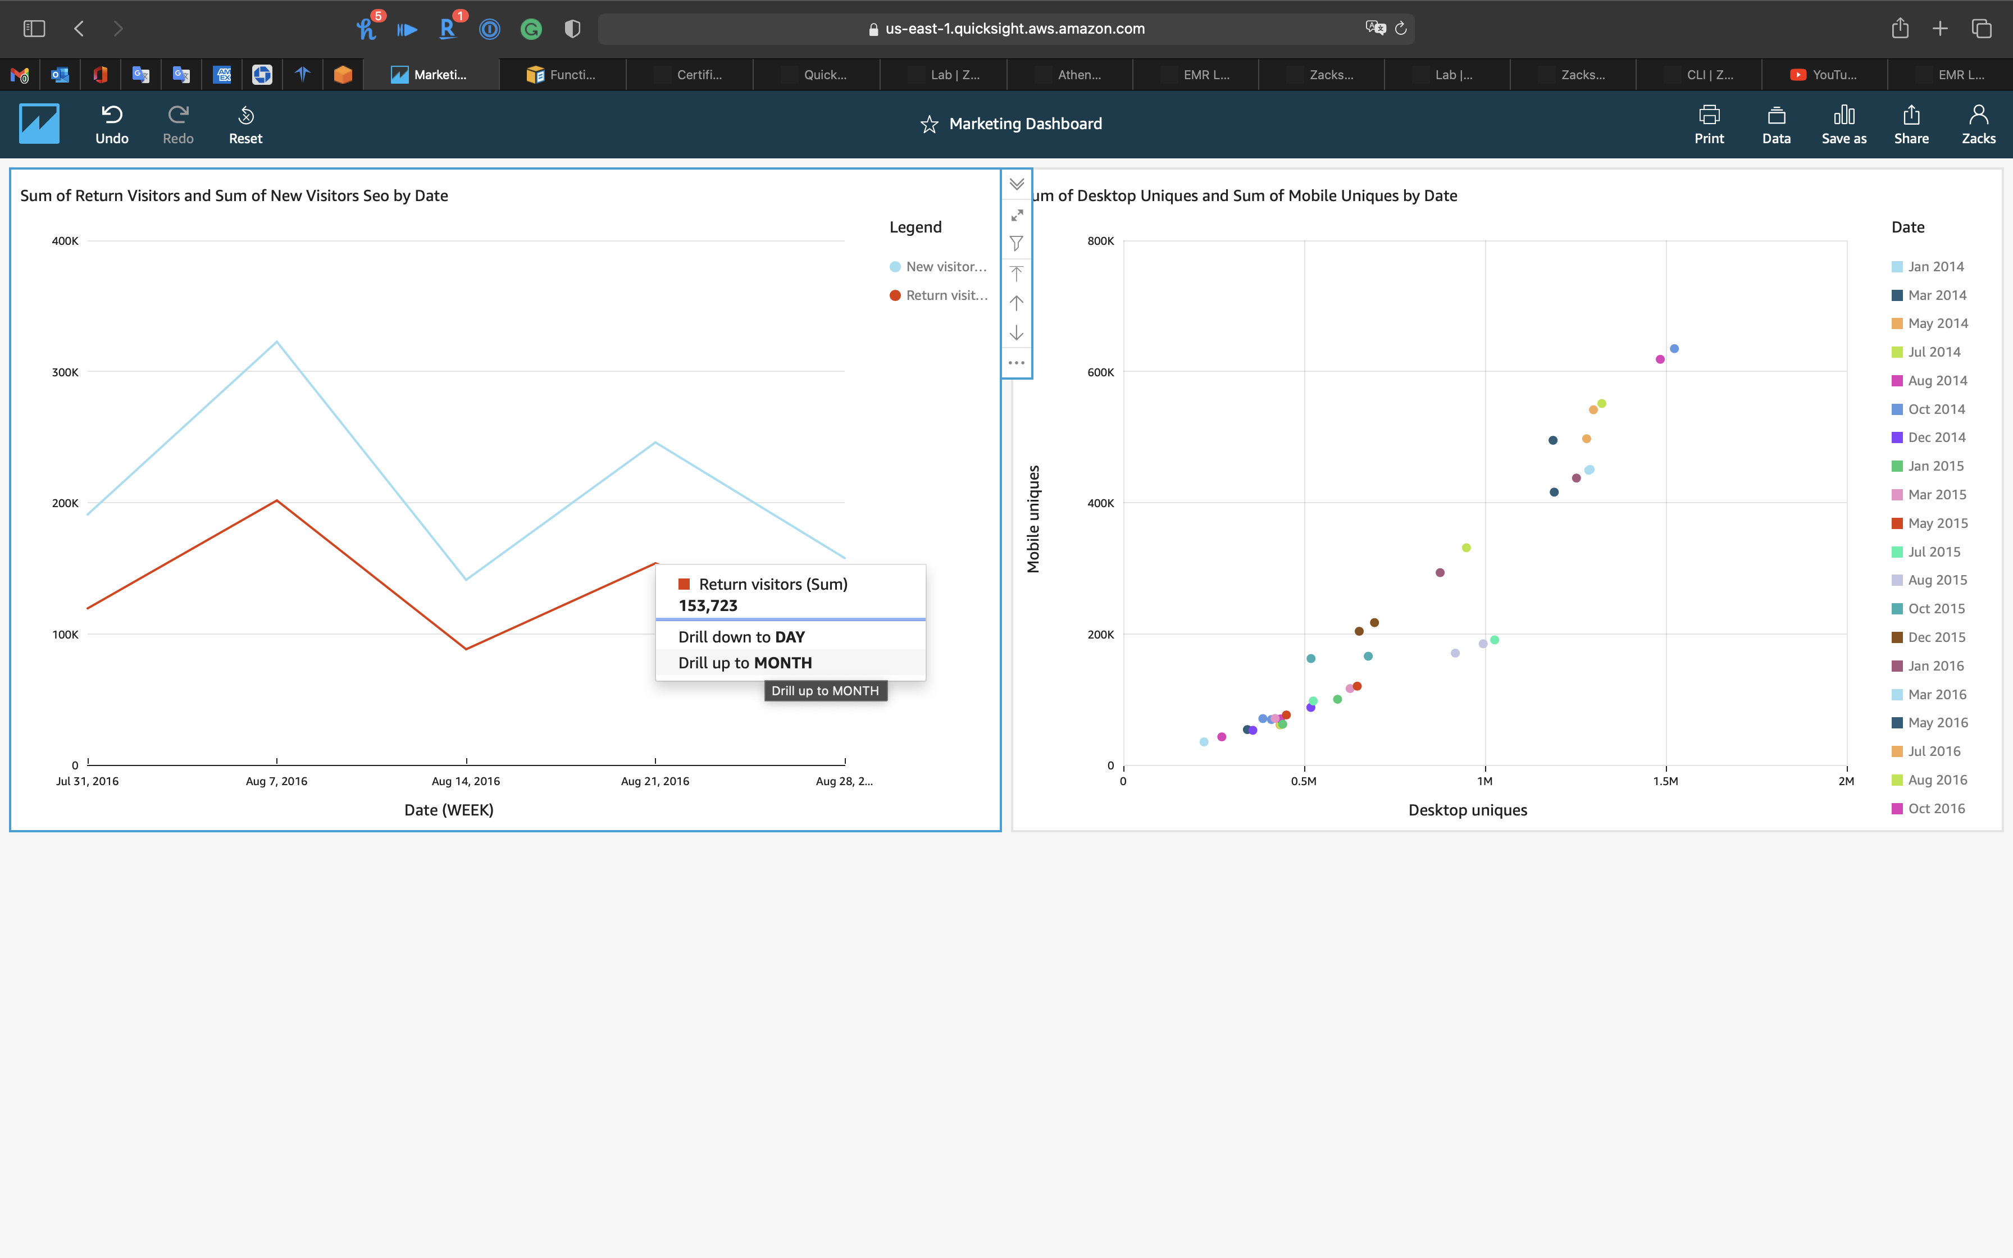Click the Oct 2016 color swatch
Screen dimensions: 2013x1258
pos(1897,809)
